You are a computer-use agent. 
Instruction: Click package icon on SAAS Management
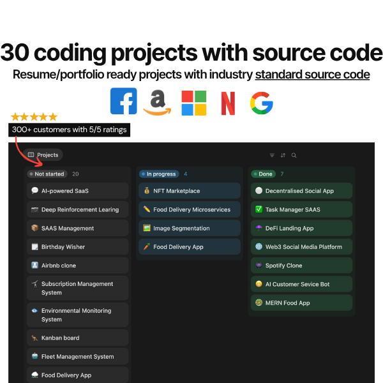point(34,228)
